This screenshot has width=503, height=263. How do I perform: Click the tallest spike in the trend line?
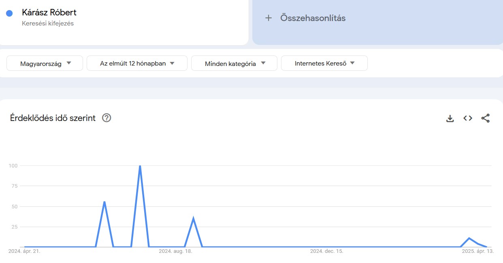pos(140,166)
